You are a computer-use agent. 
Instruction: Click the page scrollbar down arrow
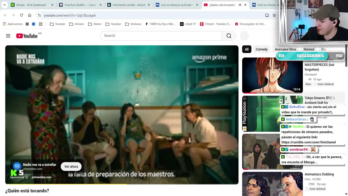coord(346,194)
